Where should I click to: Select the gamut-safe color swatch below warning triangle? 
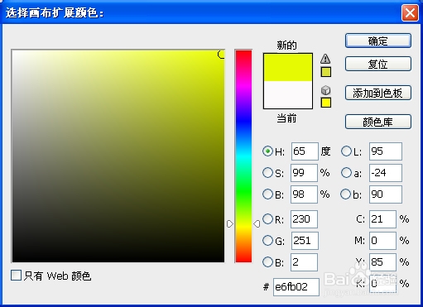tap(326, 72)
